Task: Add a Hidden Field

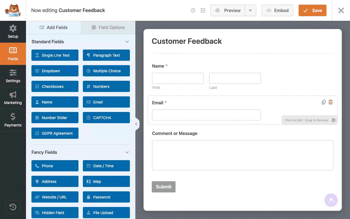Action: click(x=55, y=213)
